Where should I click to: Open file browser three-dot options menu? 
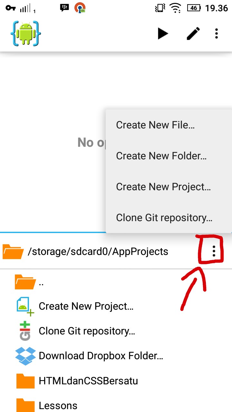[214, 251]
